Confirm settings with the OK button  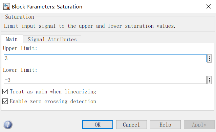(98, 125)
